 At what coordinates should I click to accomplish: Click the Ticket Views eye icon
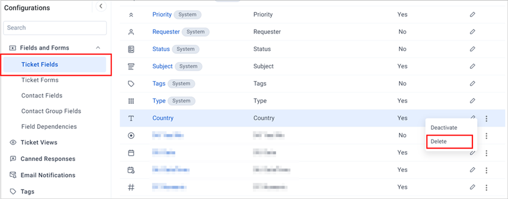pos(13,142)
